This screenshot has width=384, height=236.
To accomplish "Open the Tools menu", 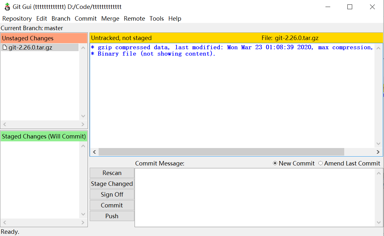I will click(x=157, y=18).
